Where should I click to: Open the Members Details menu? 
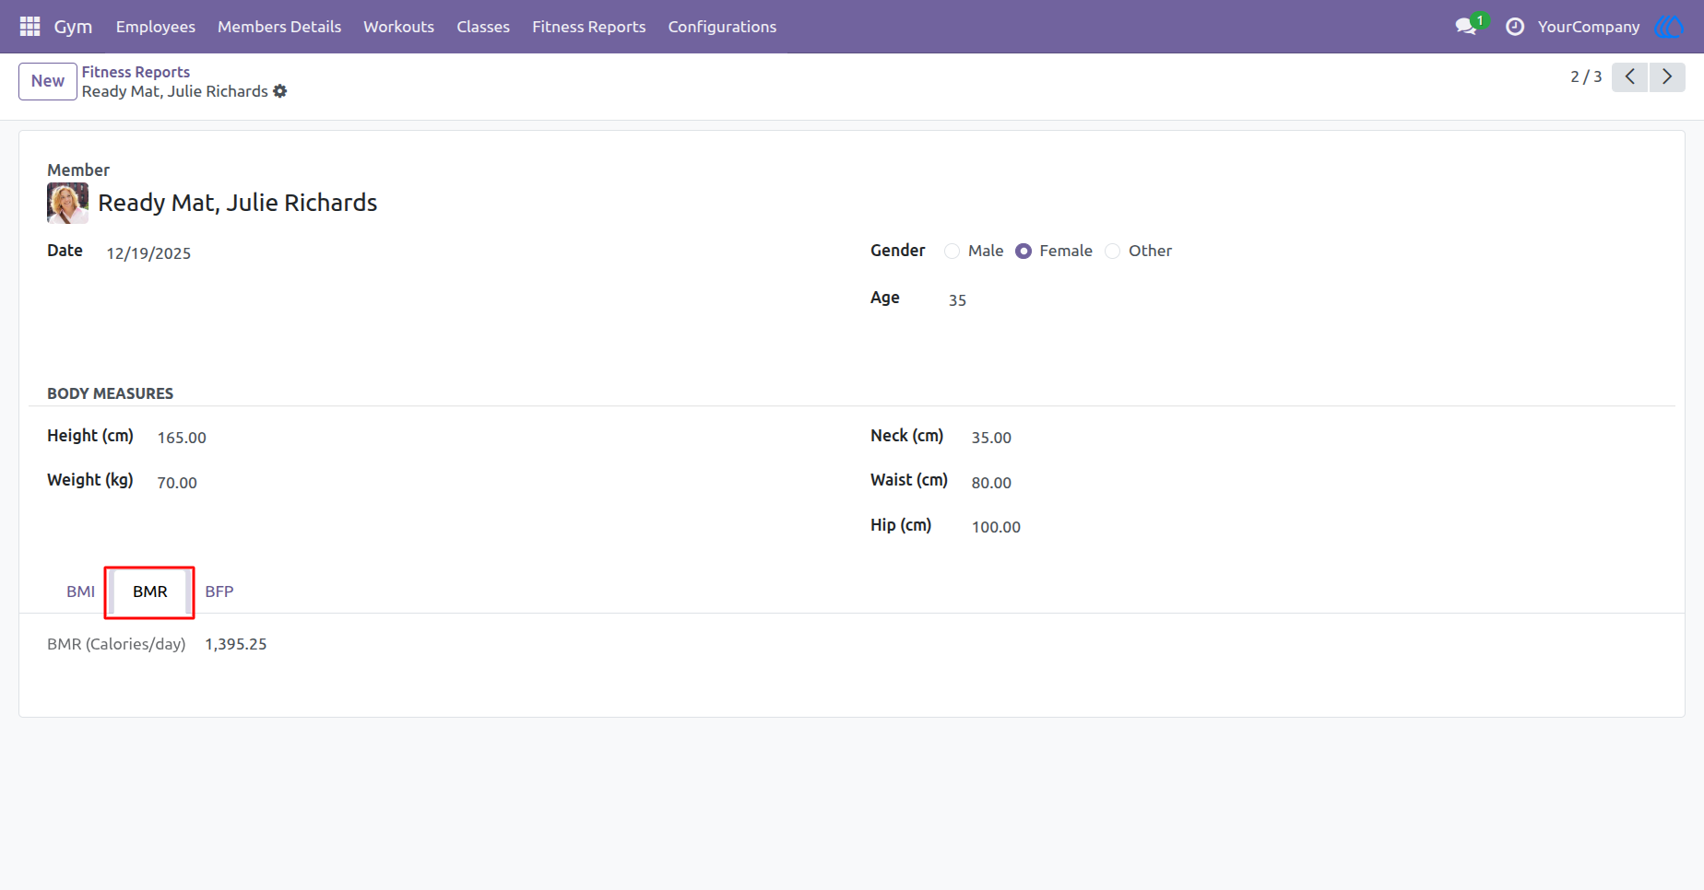click(279, 27)
